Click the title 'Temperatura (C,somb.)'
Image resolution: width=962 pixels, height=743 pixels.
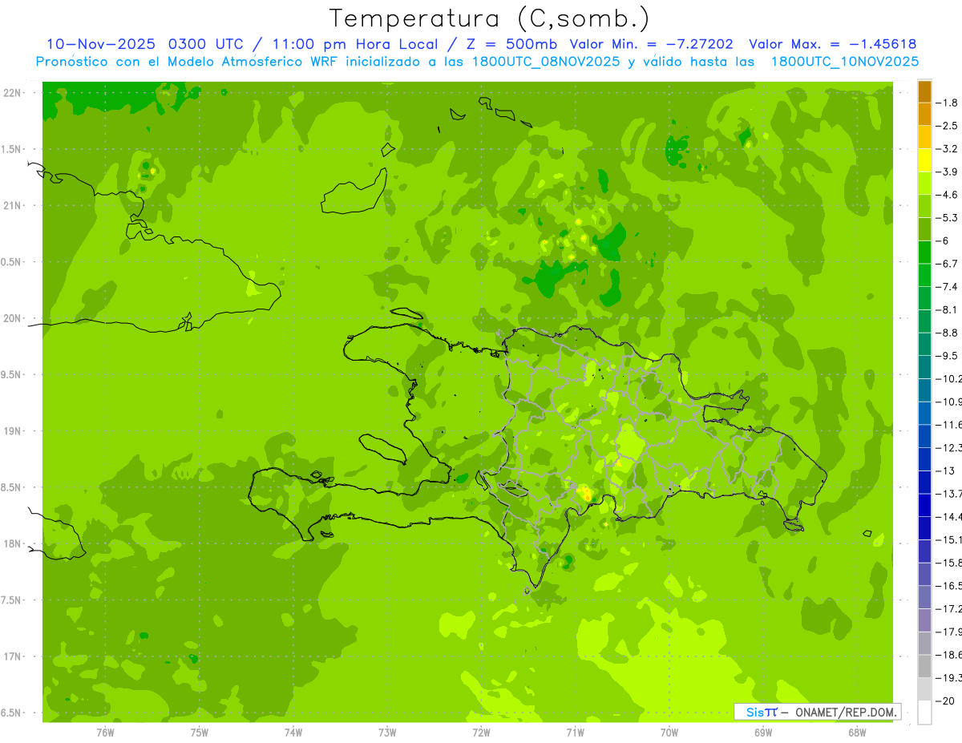[x=489, y=18]
